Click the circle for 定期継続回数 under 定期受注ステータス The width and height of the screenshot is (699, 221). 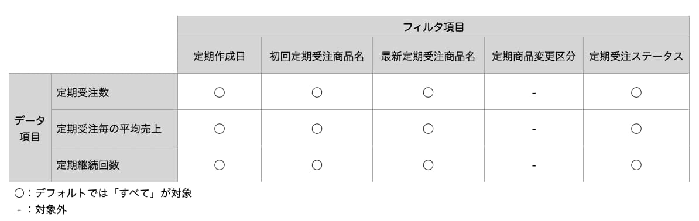coord(636,165)
